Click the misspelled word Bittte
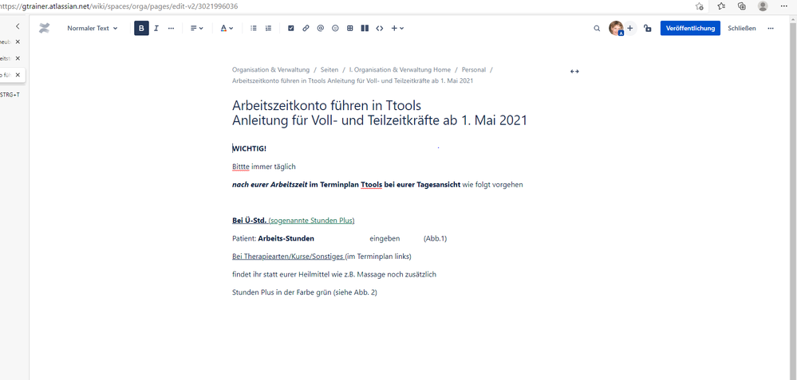Screen dimensions: 797x380 pyautogui.click(x=241, y=166)
